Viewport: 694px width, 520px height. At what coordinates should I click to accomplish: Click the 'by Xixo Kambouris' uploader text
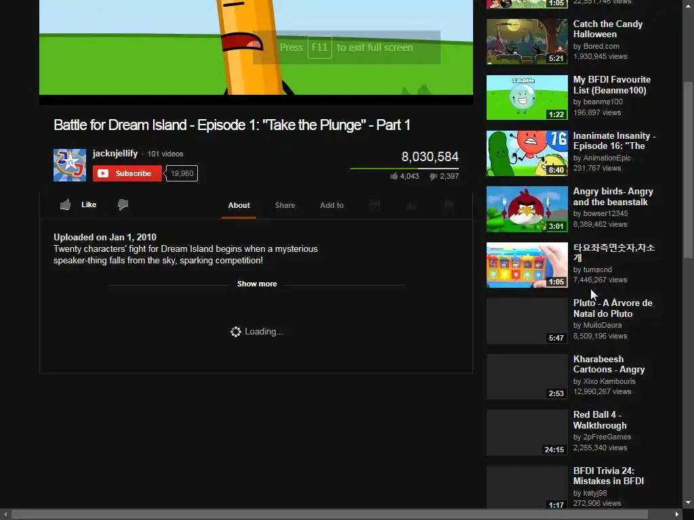coord(604,381)
